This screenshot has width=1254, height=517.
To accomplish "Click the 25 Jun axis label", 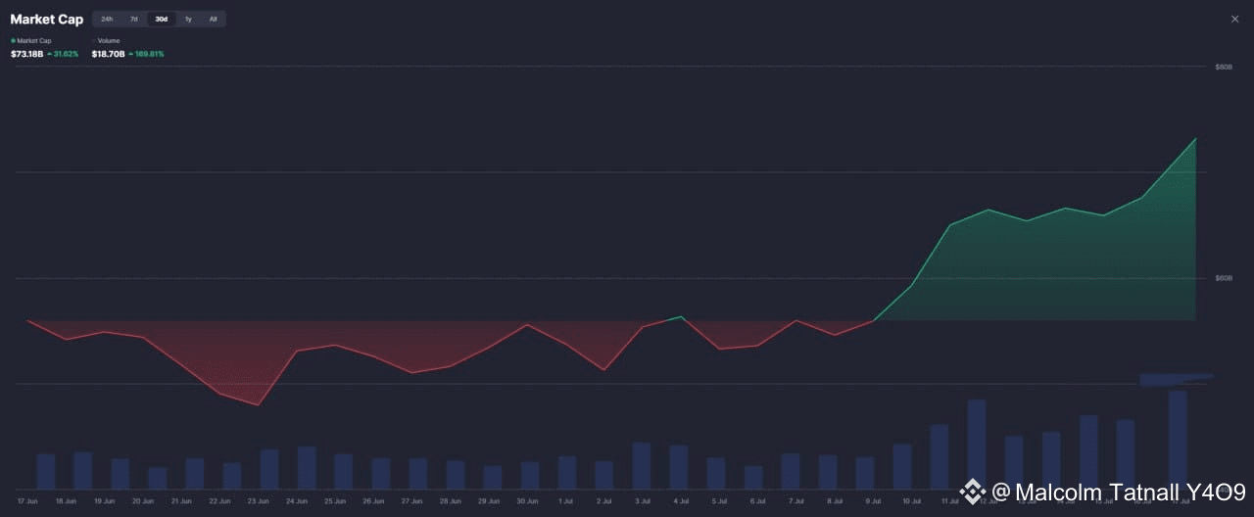I will pyautogui.click(x=333, y=500).
